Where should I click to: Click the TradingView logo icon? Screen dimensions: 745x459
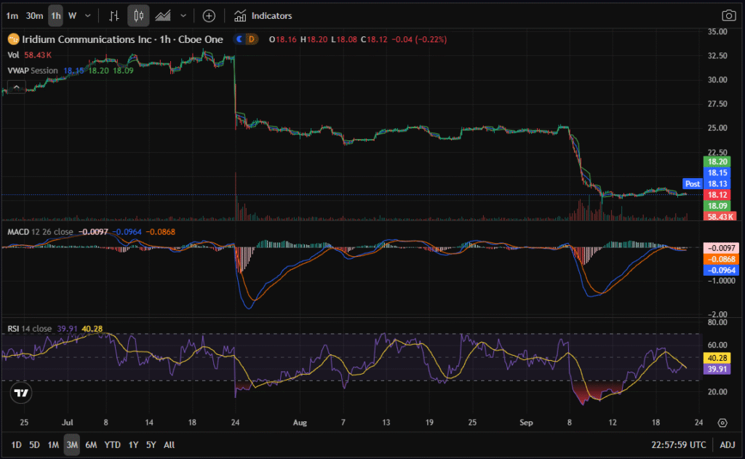[22, 394]
